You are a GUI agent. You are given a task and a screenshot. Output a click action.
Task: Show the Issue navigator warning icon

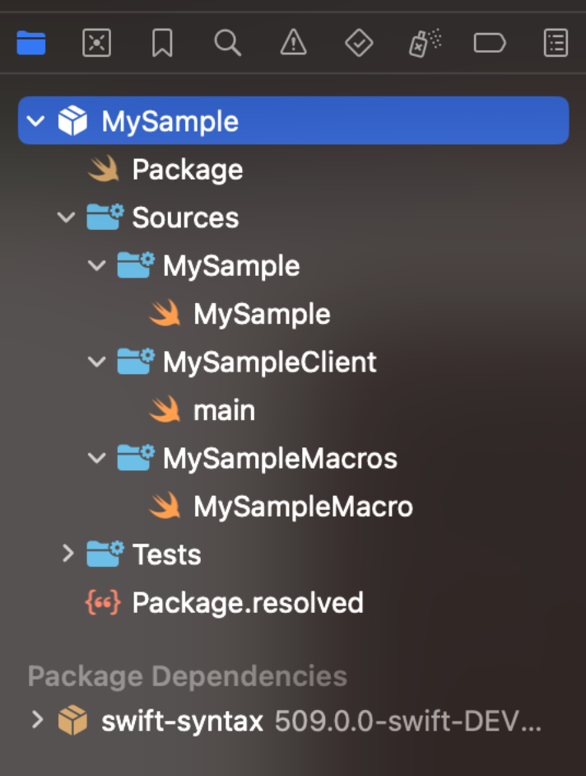[293, 43]
